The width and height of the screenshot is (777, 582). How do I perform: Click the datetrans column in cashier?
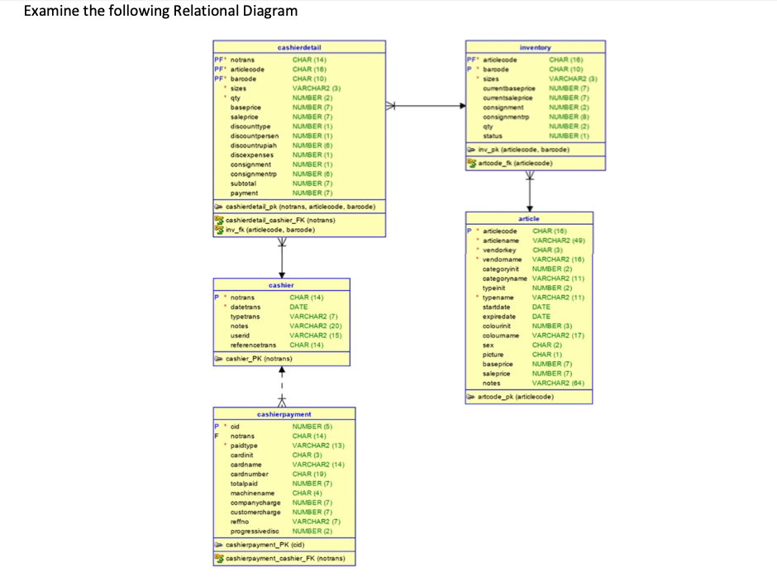click(x=245, y=308)
